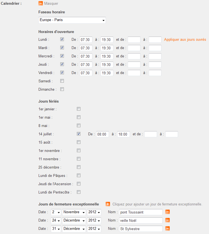Collapse the Calendrier section with the minus icon
The width and height of the screenshot is (209, 234).
point(41,4)
